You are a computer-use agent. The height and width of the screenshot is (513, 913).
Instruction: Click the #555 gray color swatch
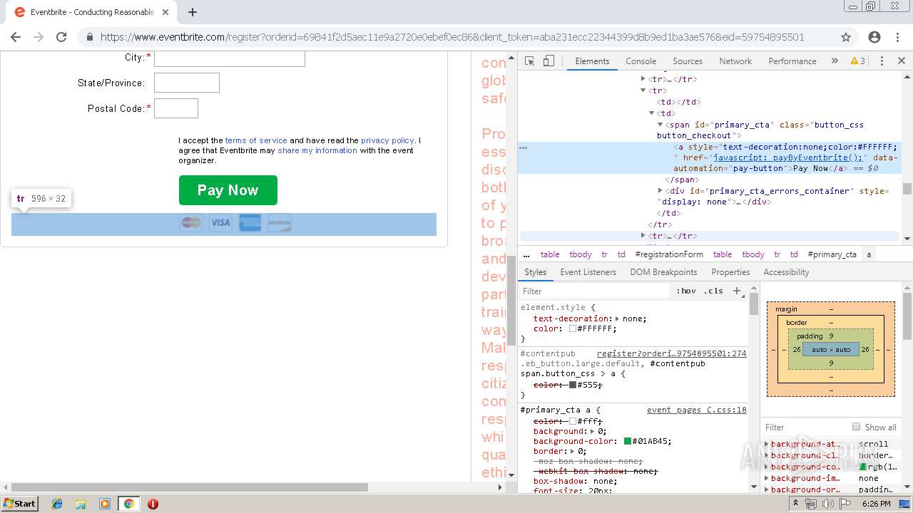pos(573,385)
